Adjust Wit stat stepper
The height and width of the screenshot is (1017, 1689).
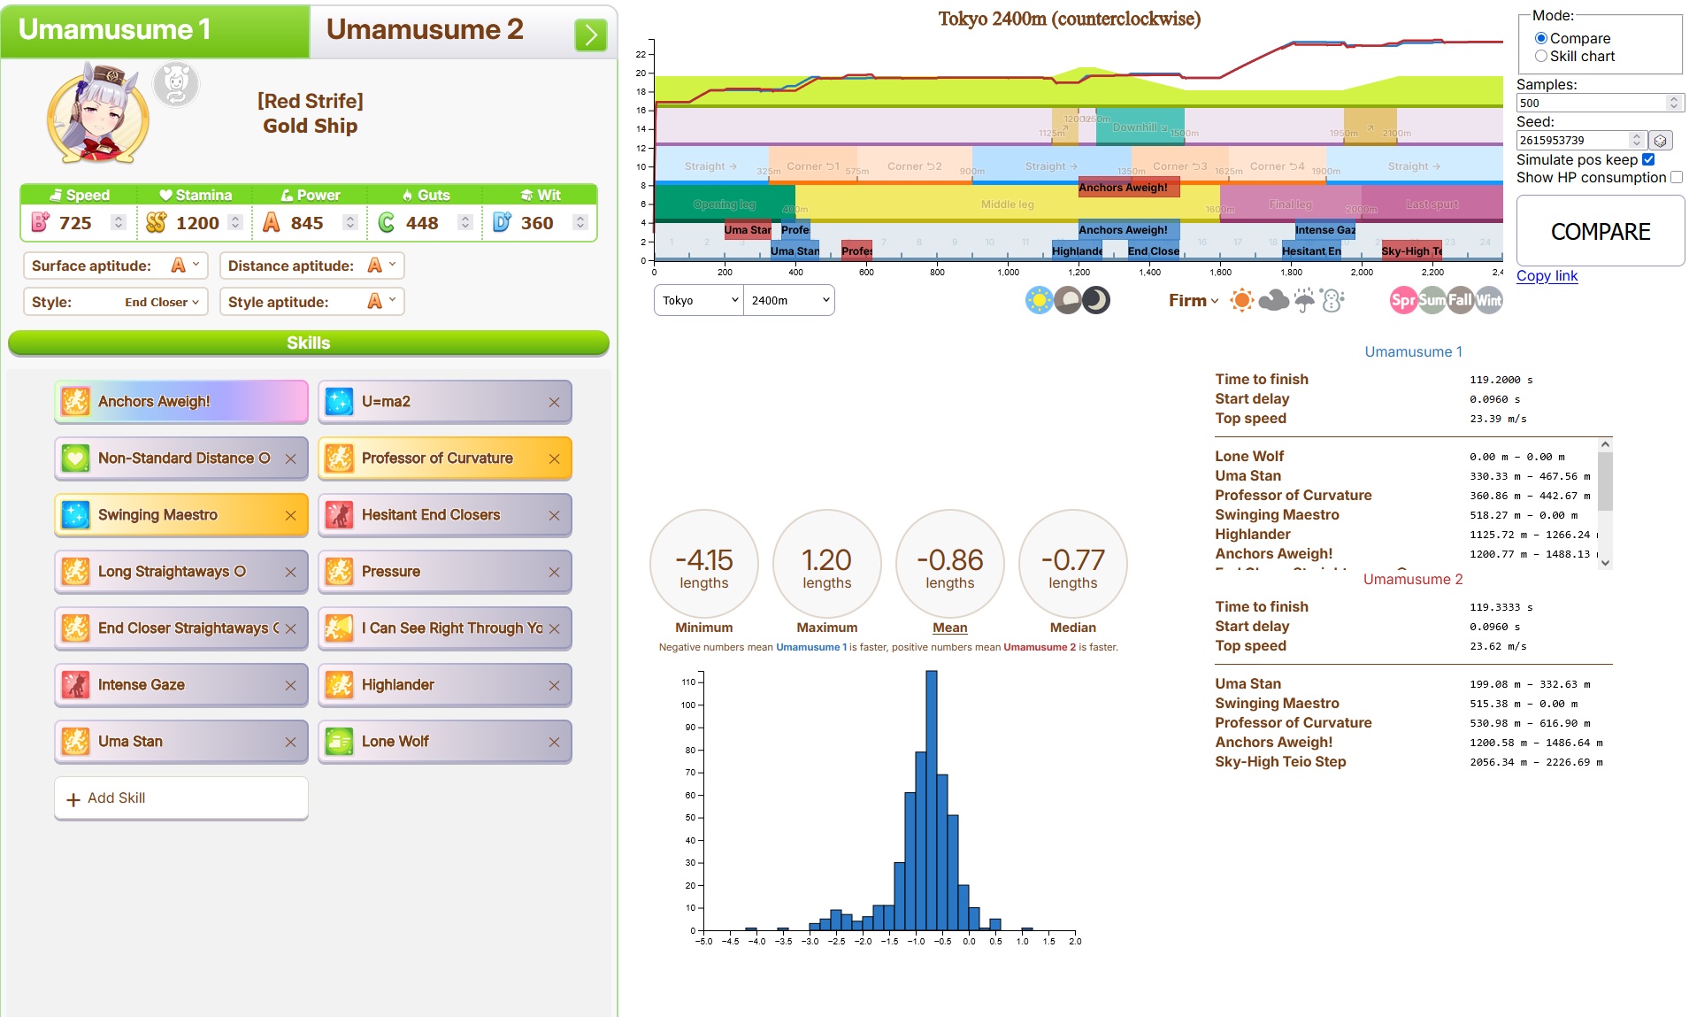click(x=580, y=223)
